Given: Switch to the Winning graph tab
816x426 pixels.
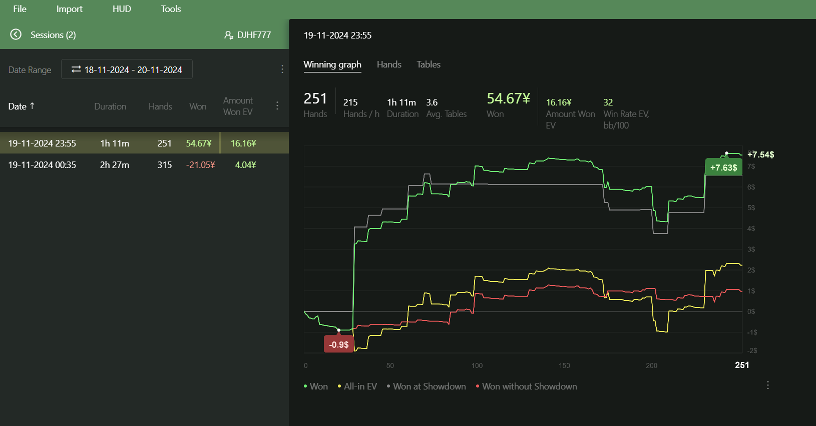Looking at the screenshot, I should (332, 64).
